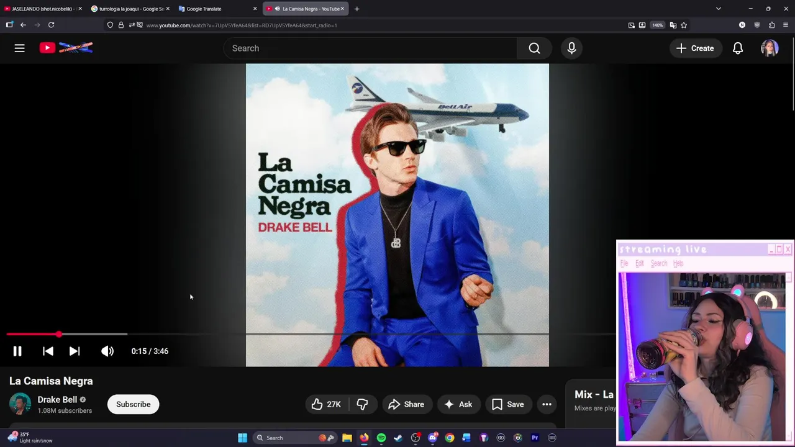The width and height of the screenshot is (795, 447).
Task: Switch to JASELEANDO browser tab
Action: 42,9
